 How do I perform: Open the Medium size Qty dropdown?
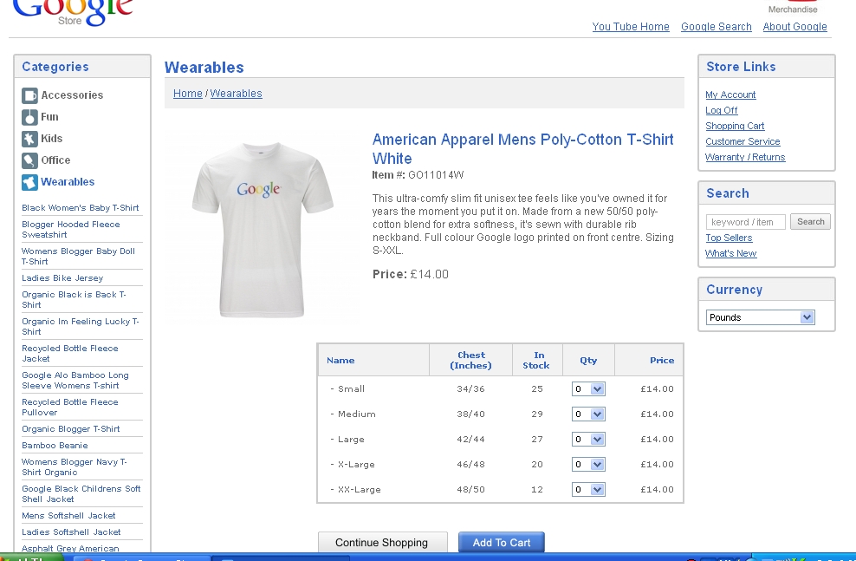[588, 414]
